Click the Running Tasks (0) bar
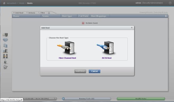Screen dimensions: 174x102 tap(86, 99)
